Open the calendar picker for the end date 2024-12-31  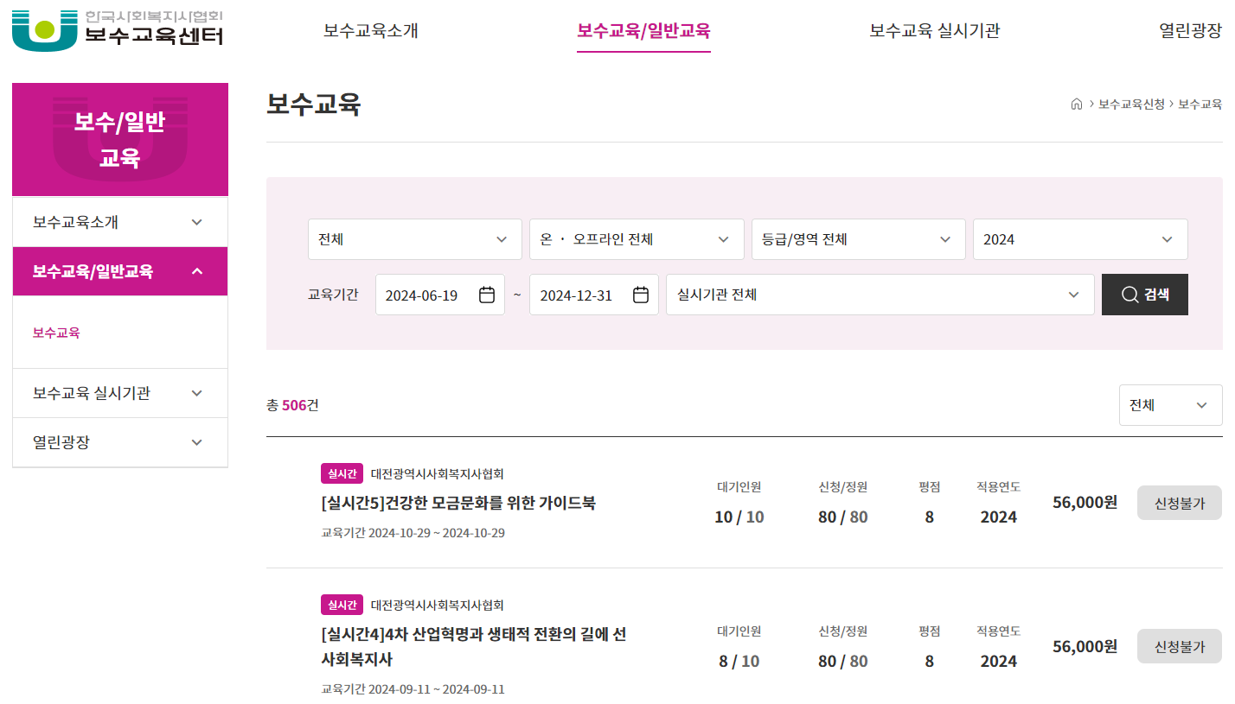click(639, 295)
